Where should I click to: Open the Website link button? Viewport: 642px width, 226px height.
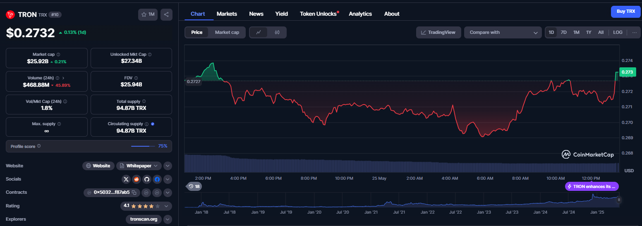point(98,166)
